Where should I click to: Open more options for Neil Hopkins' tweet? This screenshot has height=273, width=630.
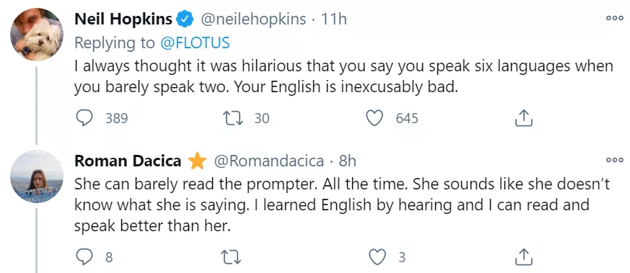click(615, 19)
